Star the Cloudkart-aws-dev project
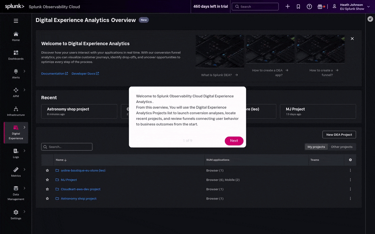Image resolution: width=375 pixels, height=234 pixels. pos(47,189)
